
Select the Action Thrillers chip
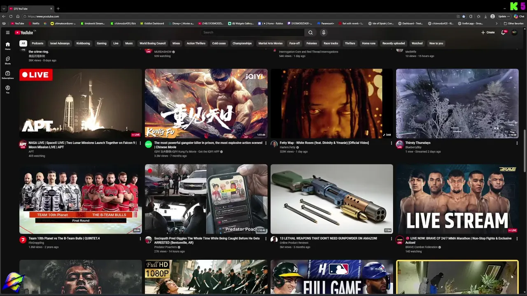196,43
